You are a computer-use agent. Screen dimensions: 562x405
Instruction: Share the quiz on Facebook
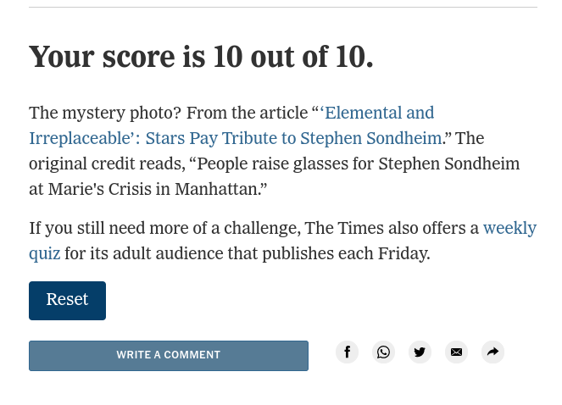pyautogui.click(x=347, y=352)
